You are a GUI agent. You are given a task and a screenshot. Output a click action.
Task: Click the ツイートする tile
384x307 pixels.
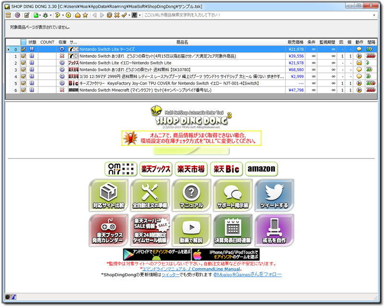pos(274,195)
